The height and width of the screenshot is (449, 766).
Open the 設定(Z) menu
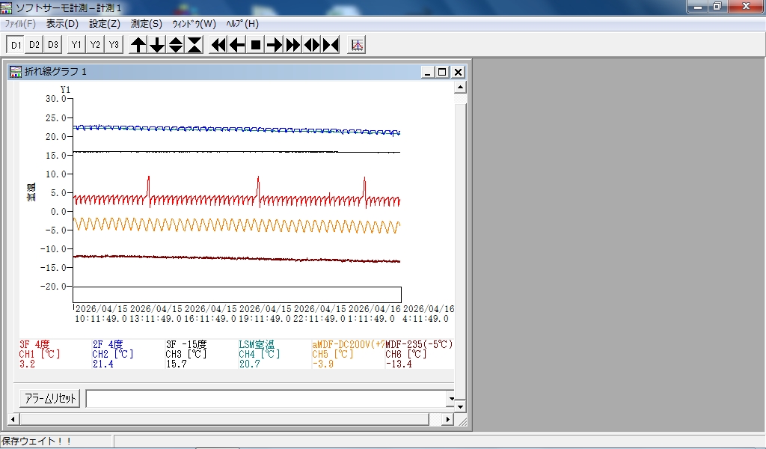[104, 23]
